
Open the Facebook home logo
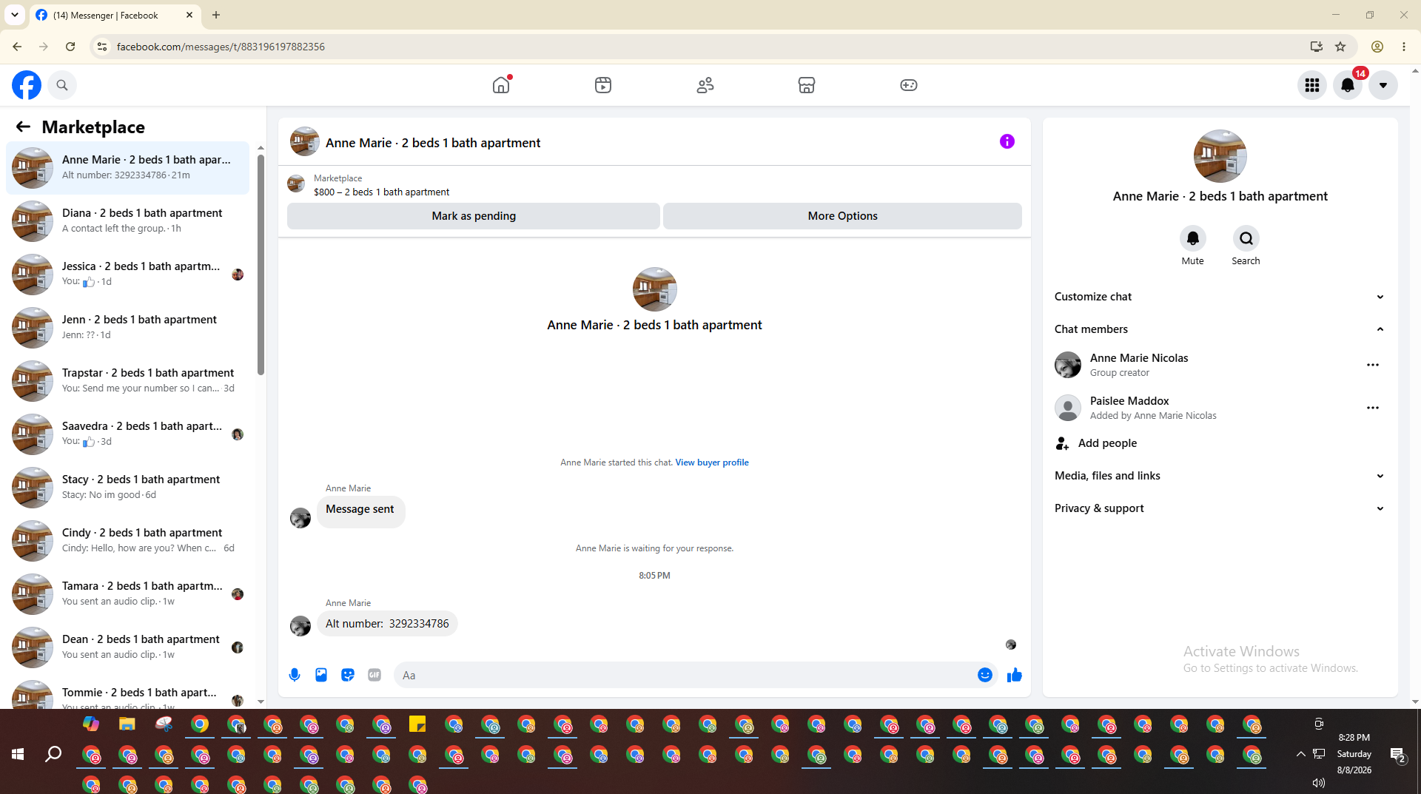point(27,85)
